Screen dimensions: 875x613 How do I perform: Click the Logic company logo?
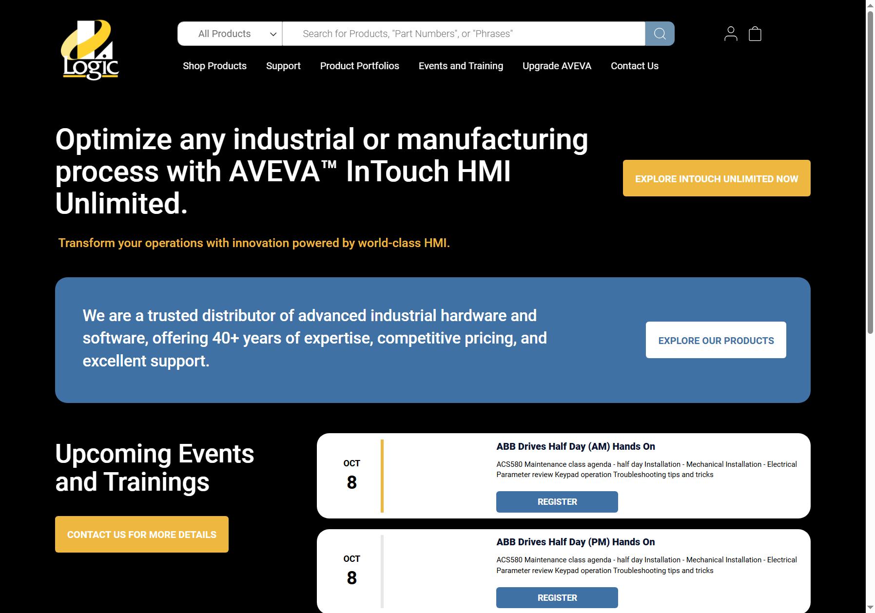pyautogui.click(x=90, y=49)
